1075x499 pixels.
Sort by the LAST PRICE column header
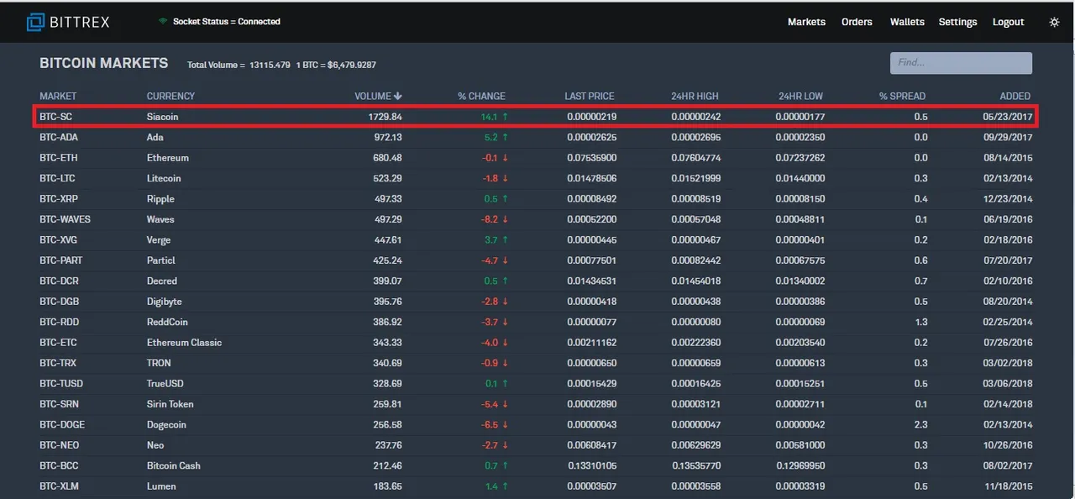[590, 96]
